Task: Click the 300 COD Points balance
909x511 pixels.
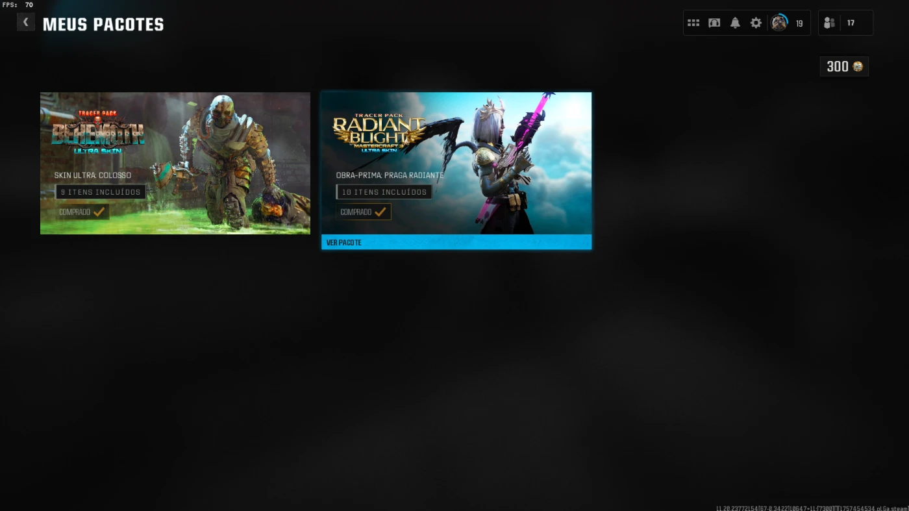Action: (x=844, y=66)
